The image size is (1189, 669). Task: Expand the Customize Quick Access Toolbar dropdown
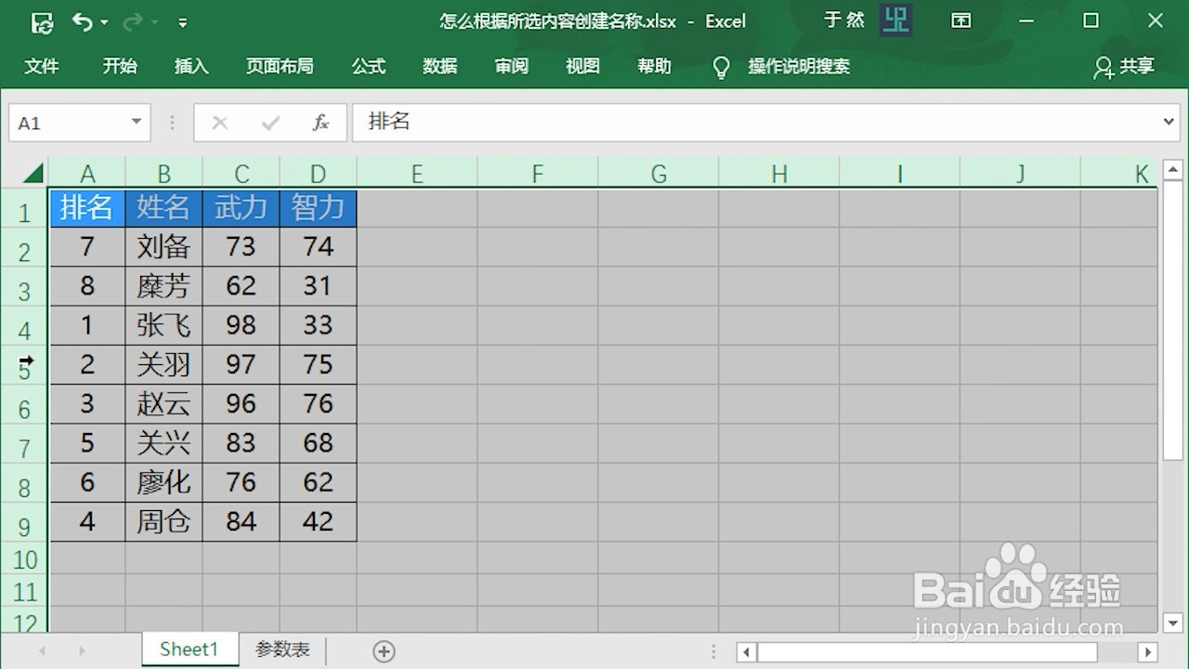coord(182,21)
